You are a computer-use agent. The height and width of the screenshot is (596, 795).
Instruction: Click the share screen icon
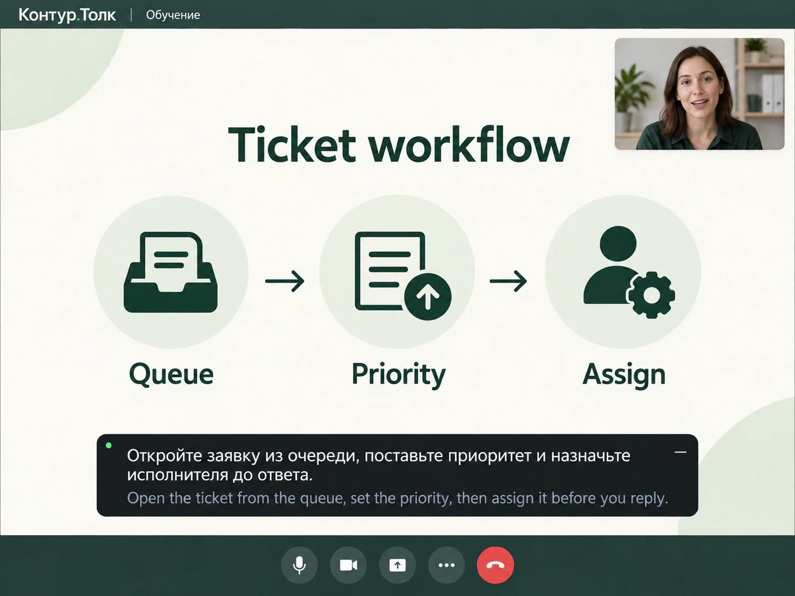(398, 565)
